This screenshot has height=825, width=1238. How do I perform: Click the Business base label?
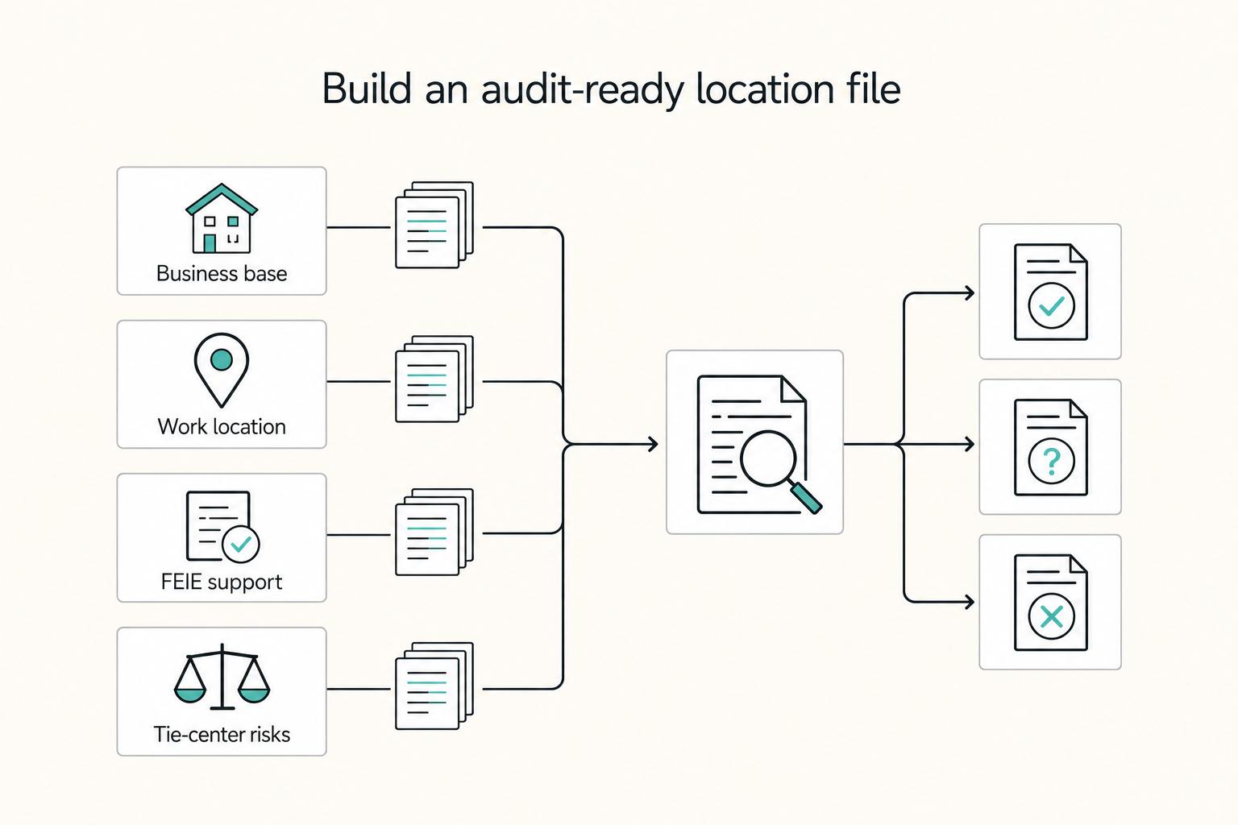[x=222, y=274]
